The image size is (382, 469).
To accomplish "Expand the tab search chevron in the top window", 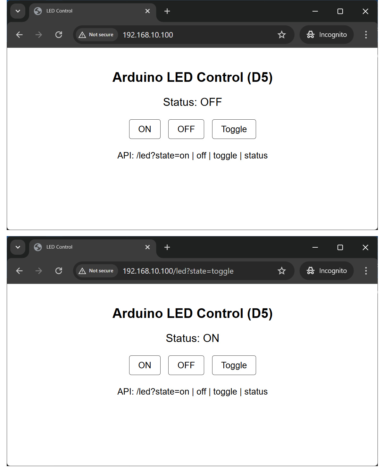I will tap(18, 11).
